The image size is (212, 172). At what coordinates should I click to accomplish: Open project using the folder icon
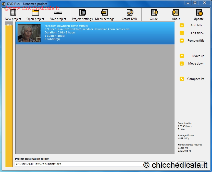35,13
